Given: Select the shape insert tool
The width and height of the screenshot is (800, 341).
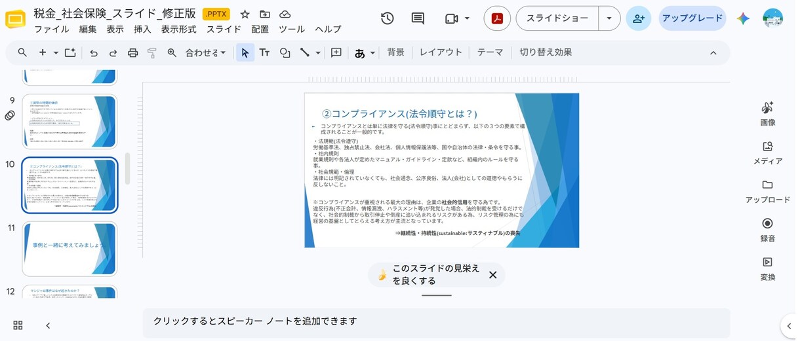Looking at the screenshot, I should click(x=285, y=52).
